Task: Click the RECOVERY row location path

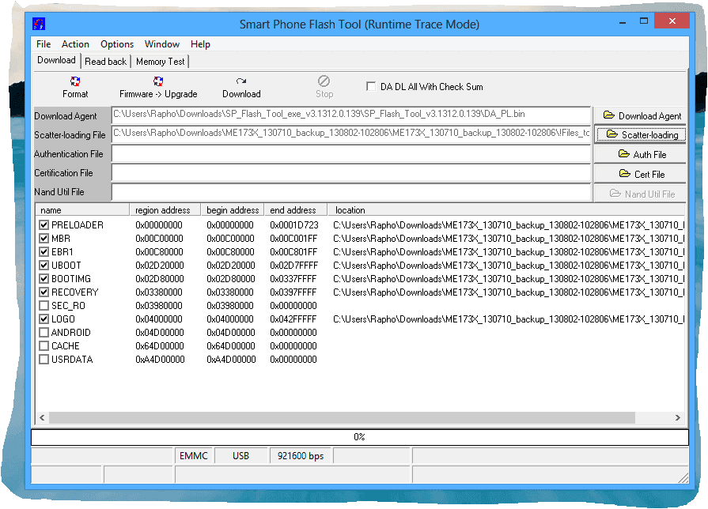Action: (509, 292)
